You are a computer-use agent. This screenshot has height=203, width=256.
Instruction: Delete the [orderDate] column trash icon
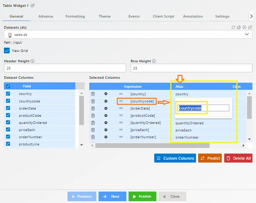(x=93, y=108)
